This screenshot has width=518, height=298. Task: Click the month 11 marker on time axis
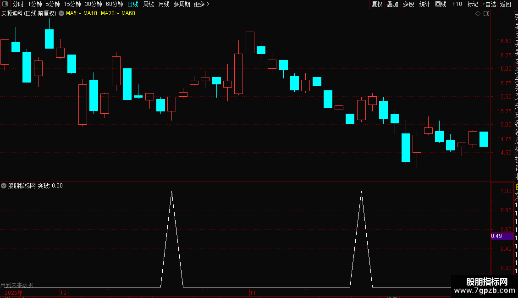253,292
